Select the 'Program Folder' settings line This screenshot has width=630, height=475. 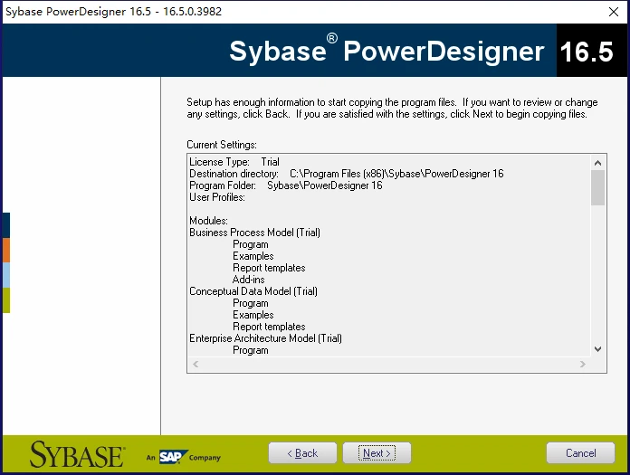pos(286,185)
